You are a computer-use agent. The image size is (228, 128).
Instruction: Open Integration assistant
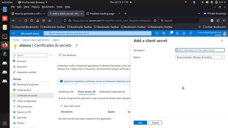tap(27, 72)
